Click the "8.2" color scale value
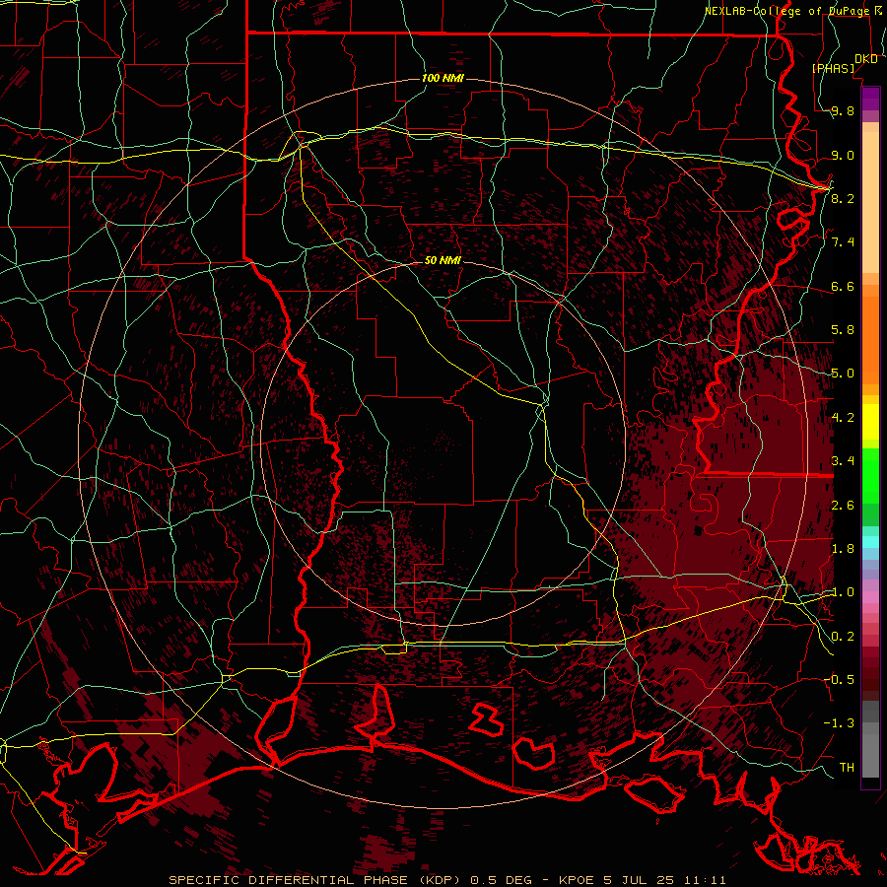Viewport: 887px width, 887px height. [843, 198]
